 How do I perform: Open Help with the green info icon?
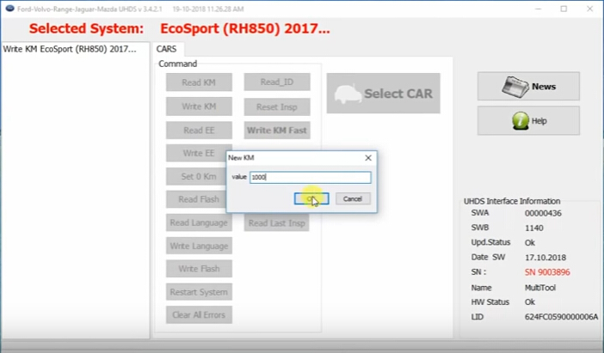tap(528, 121)
